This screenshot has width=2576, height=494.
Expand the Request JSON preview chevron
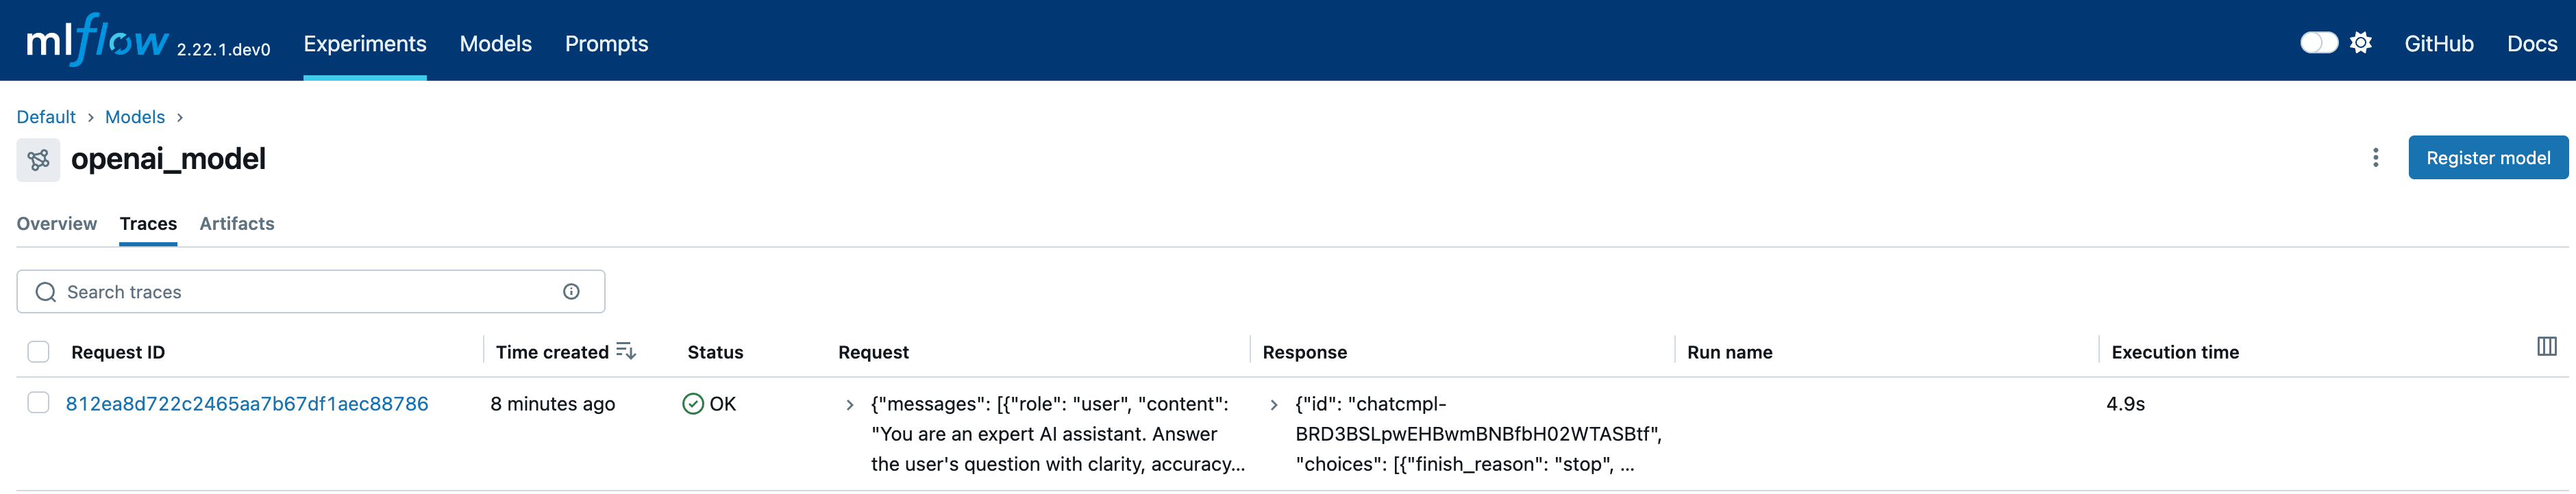tap(850, 404)
